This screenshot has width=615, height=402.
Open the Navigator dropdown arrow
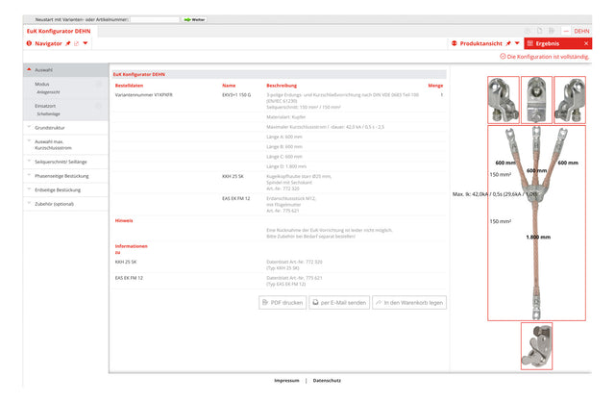coord(86,43)
